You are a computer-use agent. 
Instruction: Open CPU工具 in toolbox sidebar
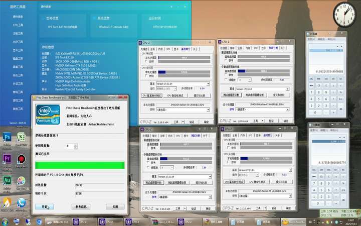tap(18, 25)
